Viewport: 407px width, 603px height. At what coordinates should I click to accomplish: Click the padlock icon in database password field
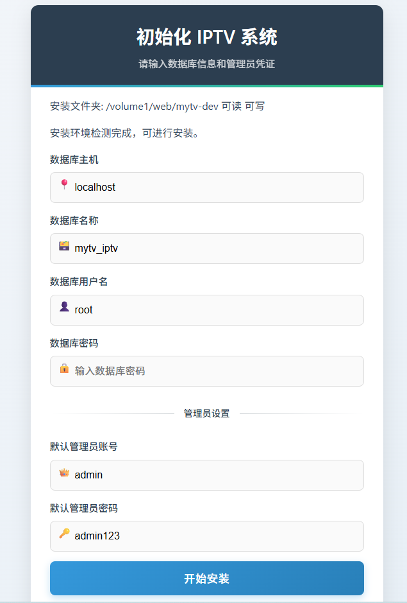click(x=64, y=369)
